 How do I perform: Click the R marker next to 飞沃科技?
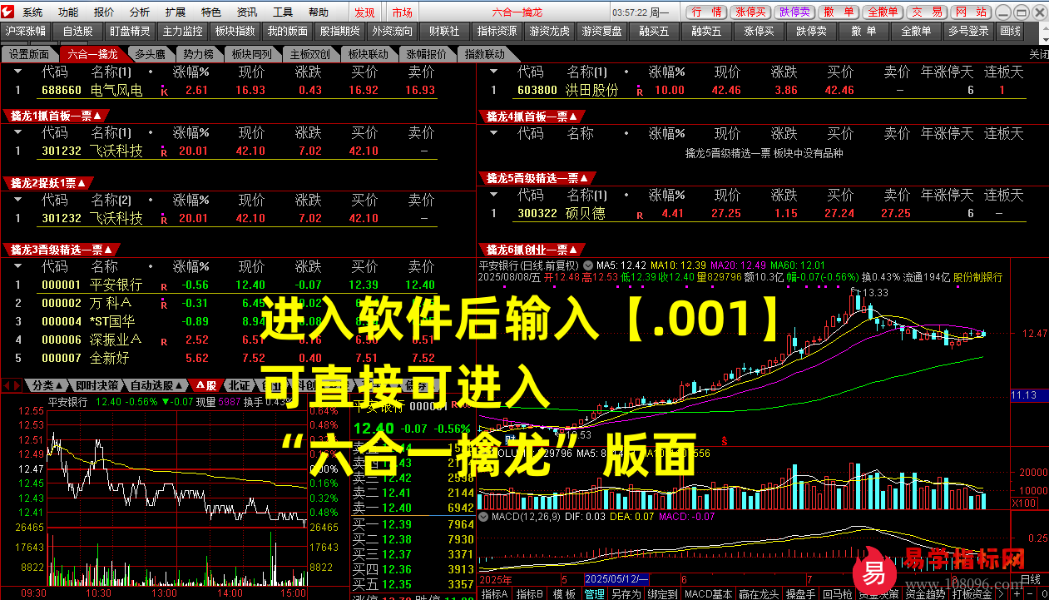click(x=163, y=151)
